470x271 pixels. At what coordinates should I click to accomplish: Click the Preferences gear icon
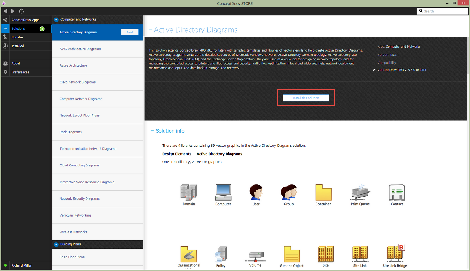click(x=5, y=72)
